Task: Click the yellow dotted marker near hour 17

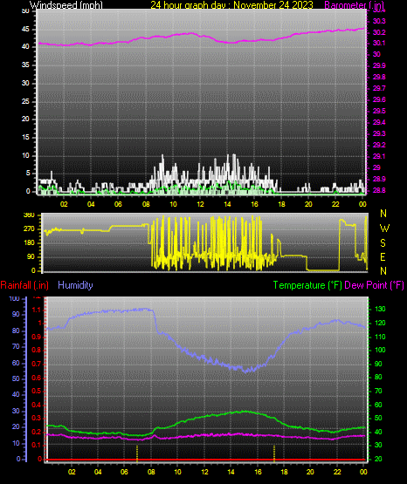Action: [274, 453]
